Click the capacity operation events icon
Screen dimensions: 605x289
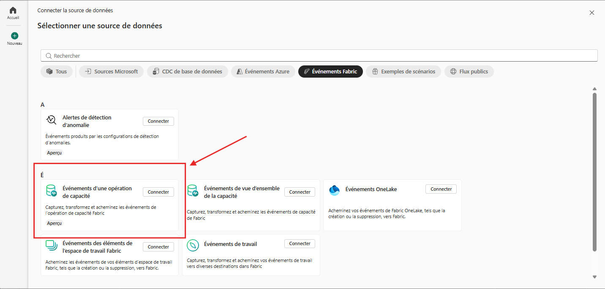51,191
